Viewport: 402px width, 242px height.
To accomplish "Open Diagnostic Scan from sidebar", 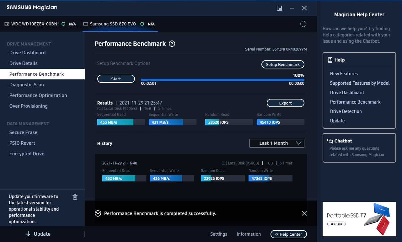I will [27, 85].
